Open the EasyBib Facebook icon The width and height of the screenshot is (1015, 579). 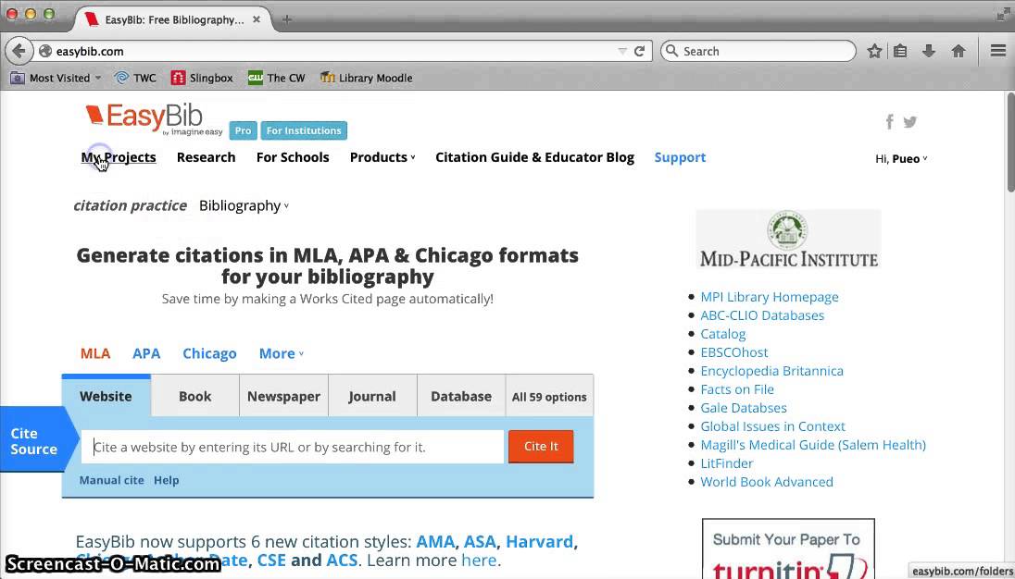click(x=890, y=121)
